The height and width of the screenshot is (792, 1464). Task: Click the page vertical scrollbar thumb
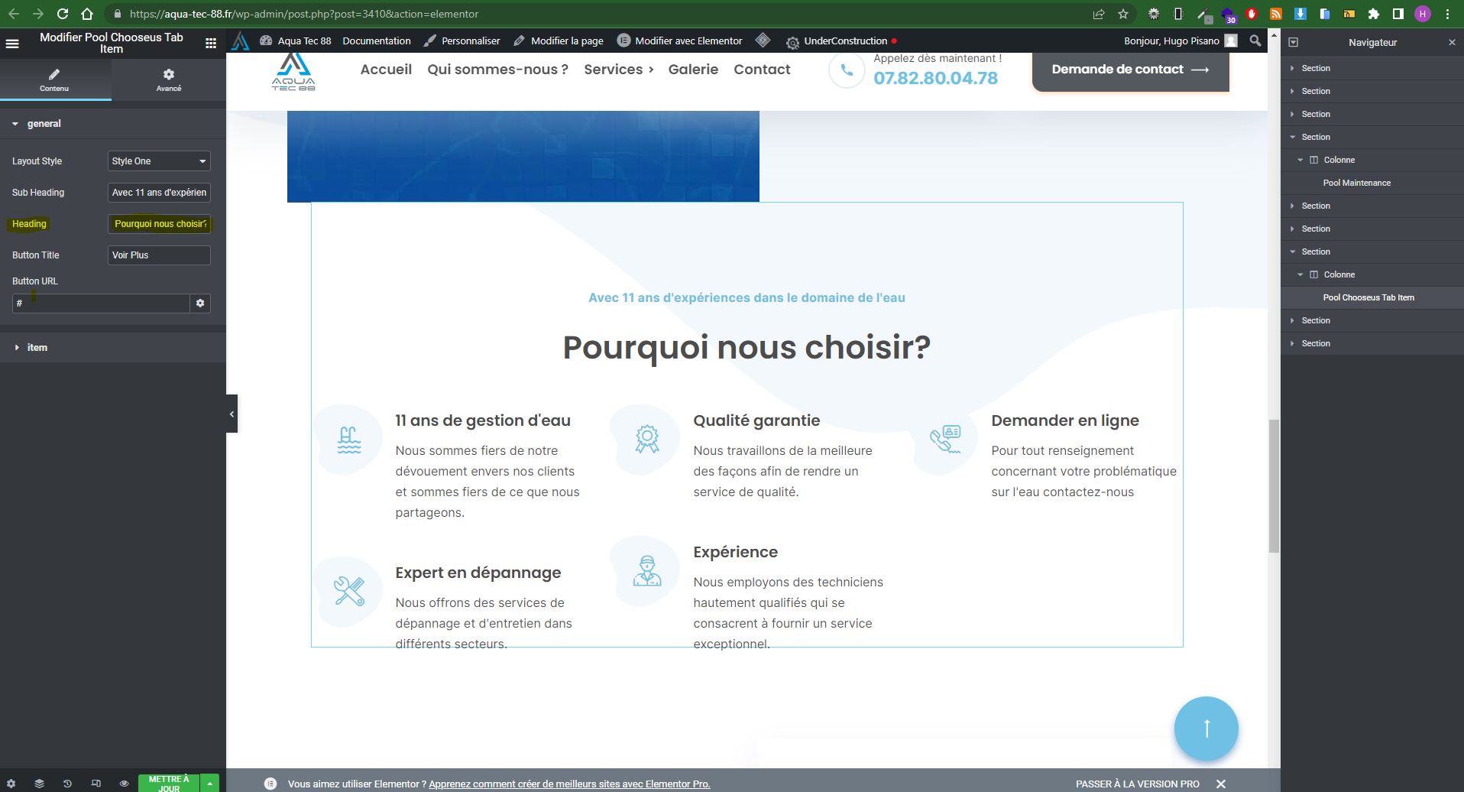click(1274, 485)
